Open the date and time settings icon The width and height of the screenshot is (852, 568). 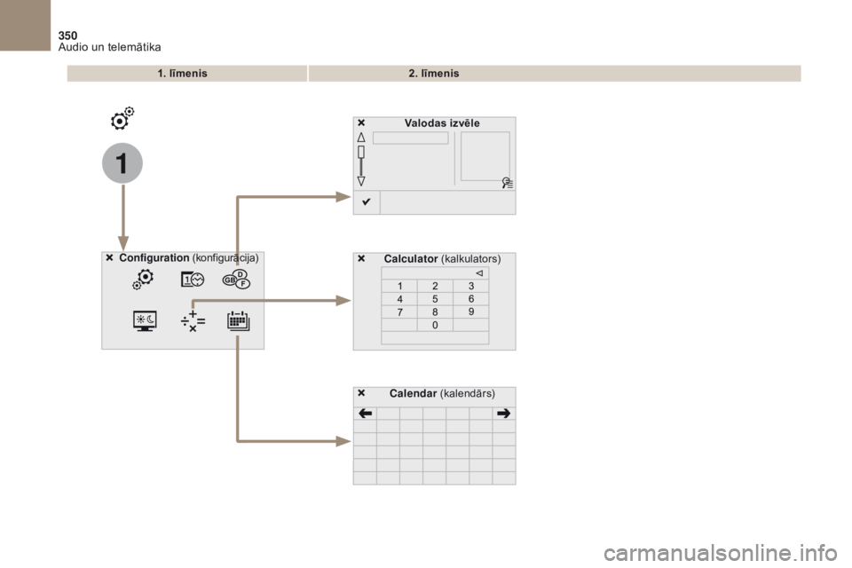point(193,280)
